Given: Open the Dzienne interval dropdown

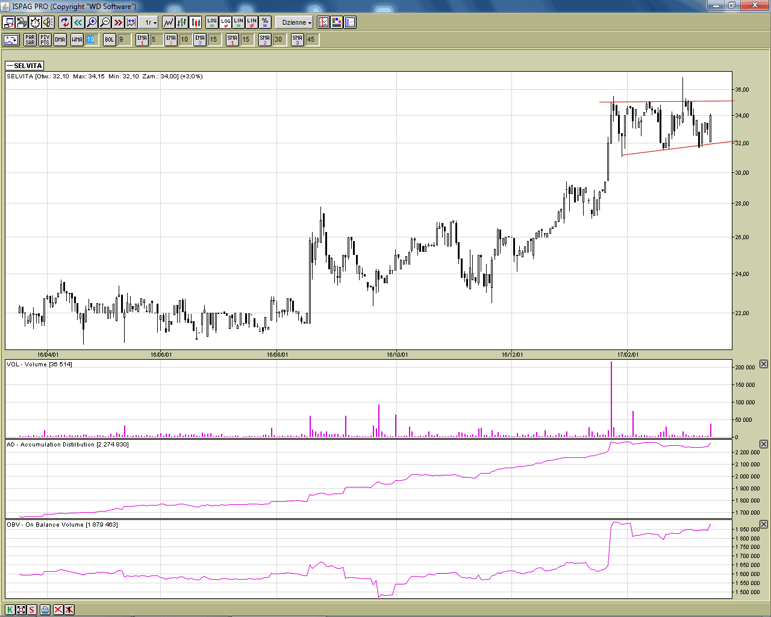Looking at the screenshot, I should (x=295, y=22).
